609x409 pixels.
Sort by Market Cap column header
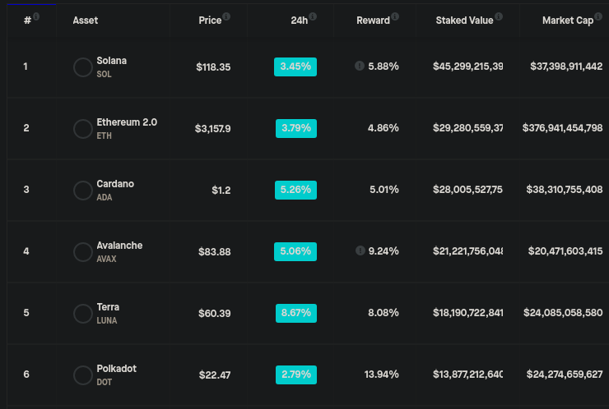coord(568,21)
